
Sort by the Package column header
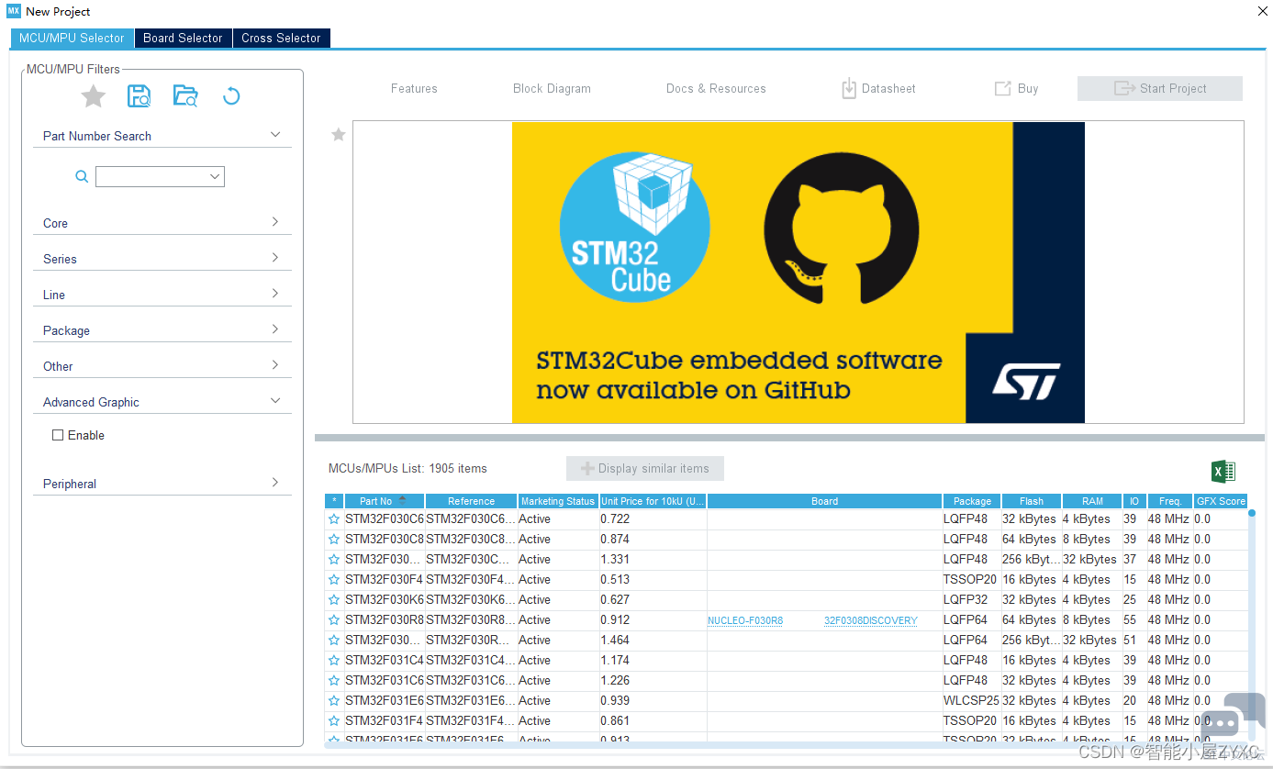(x=972, y=501)
